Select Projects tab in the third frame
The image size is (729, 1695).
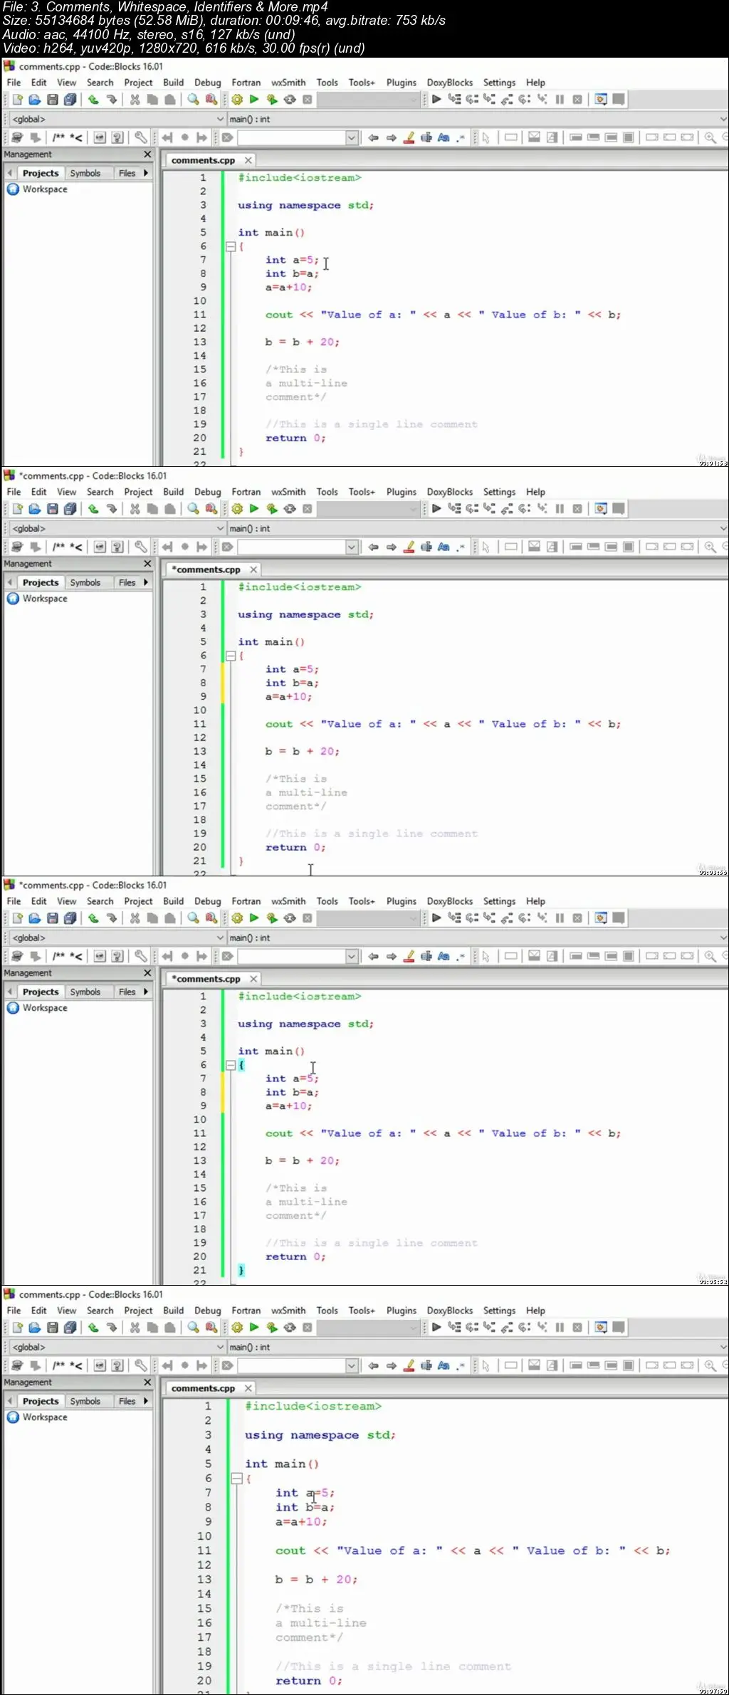click(41, 992)
